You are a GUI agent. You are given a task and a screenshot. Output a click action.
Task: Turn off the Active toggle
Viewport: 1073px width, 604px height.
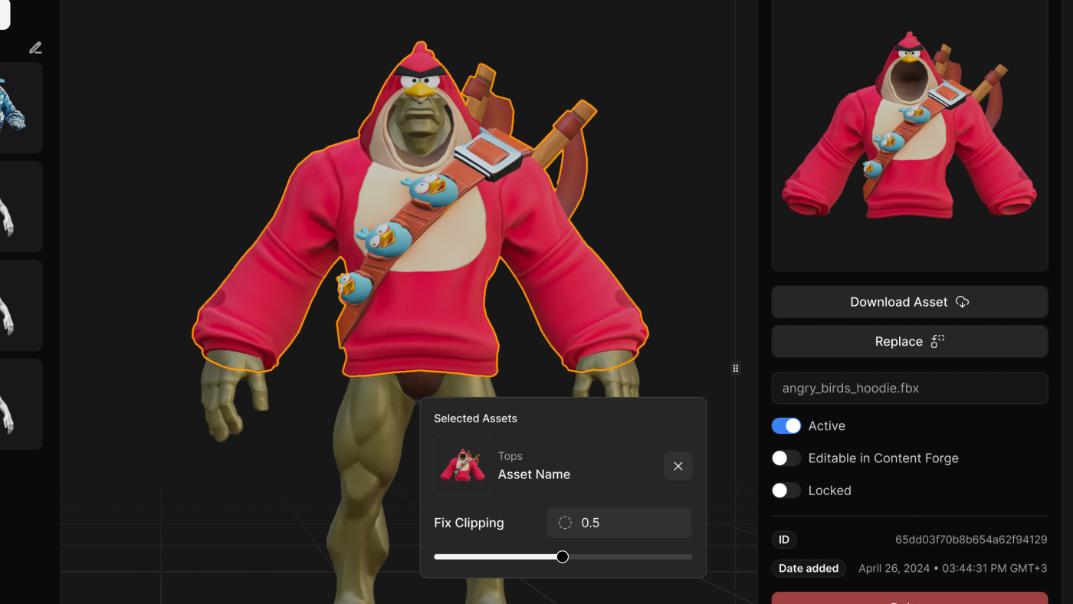pyautogui.click(x=786, y=425)
